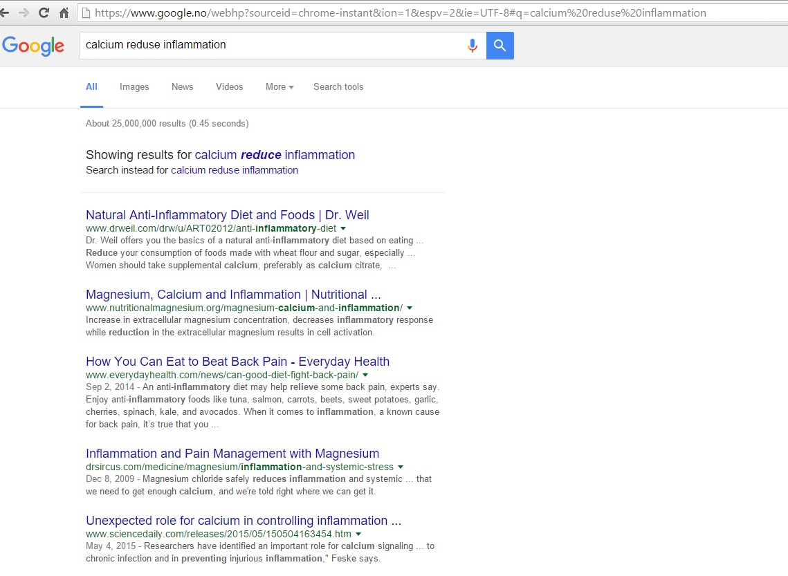Select the All tab
The image size is (788, 576).
[91, 87]
